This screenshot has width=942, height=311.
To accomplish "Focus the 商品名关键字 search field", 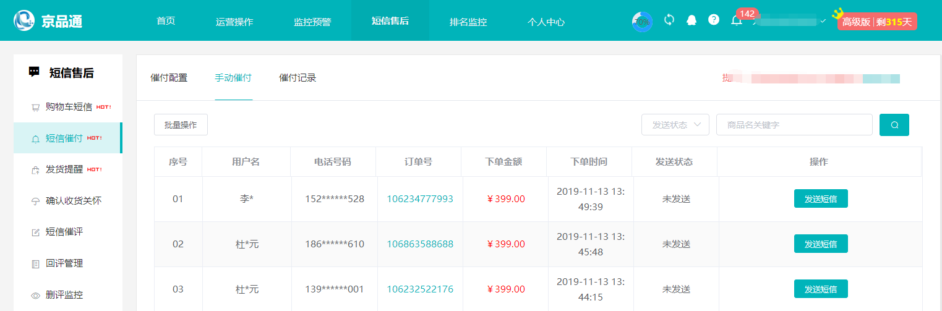I will coord(794,125).
